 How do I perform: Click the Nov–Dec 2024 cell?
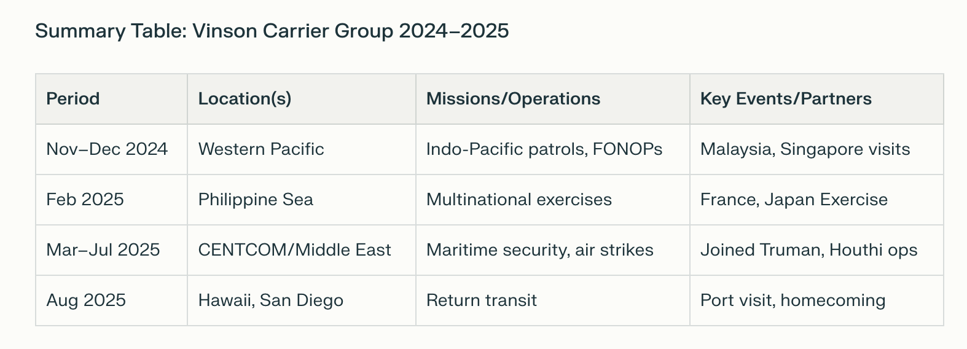tap(111, 149)
